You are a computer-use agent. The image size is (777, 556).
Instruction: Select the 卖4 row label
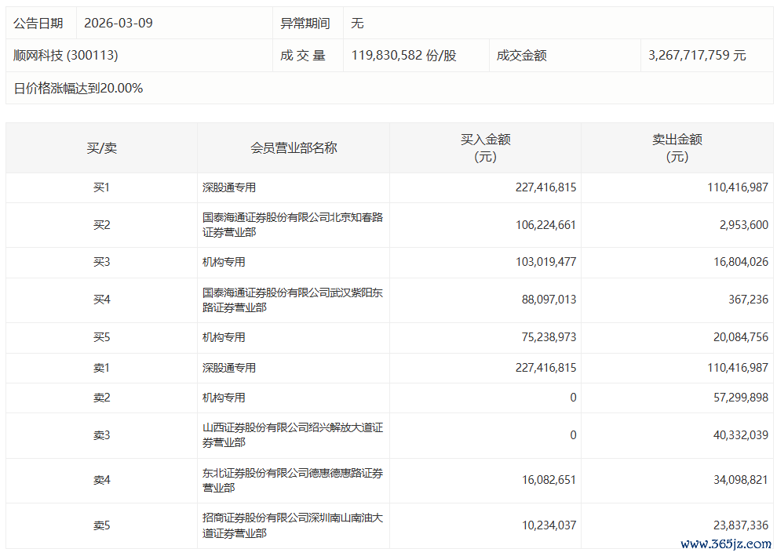(x=101, y=480)
